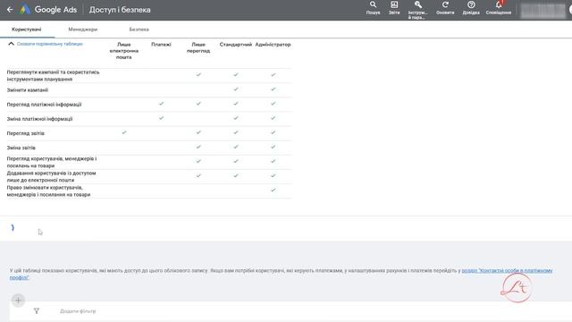Click the 'Платежі' column header

point(161,45)
